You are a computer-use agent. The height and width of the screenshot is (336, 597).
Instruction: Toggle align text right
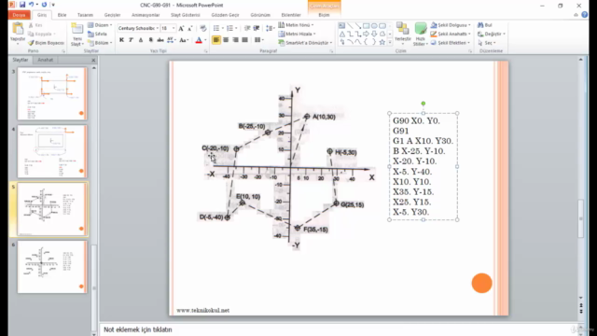(235, 39)
